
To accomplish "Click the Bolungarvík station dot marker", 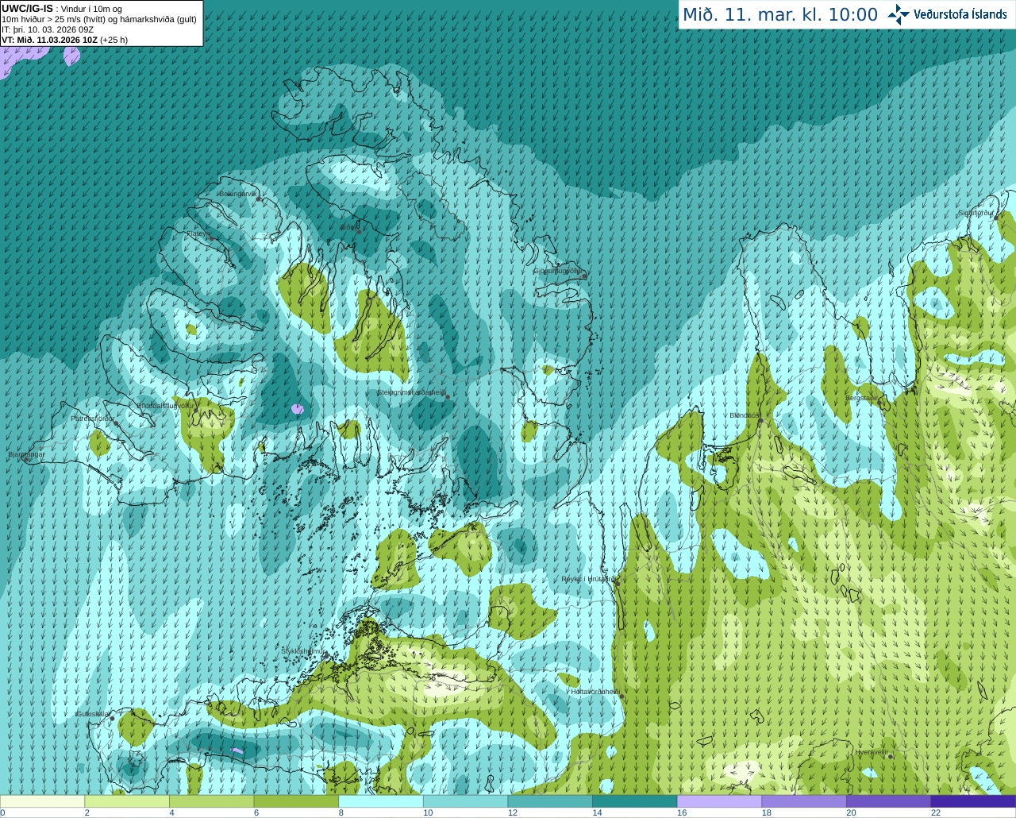I will [259, 199].
